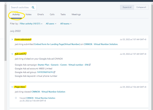Switch to the Notes tab
Screen dimensions: 153x110
(x=28, y=14)
